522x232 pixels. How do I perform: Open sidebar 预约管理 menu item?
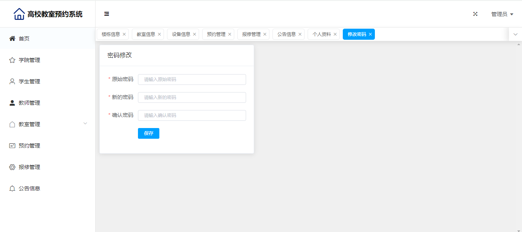[x=47, y=146]
